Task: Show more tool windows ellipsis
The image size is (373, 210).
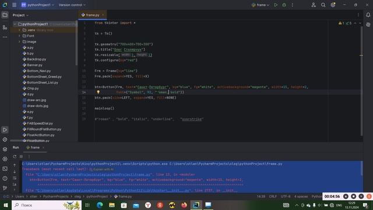Action: 5,37
